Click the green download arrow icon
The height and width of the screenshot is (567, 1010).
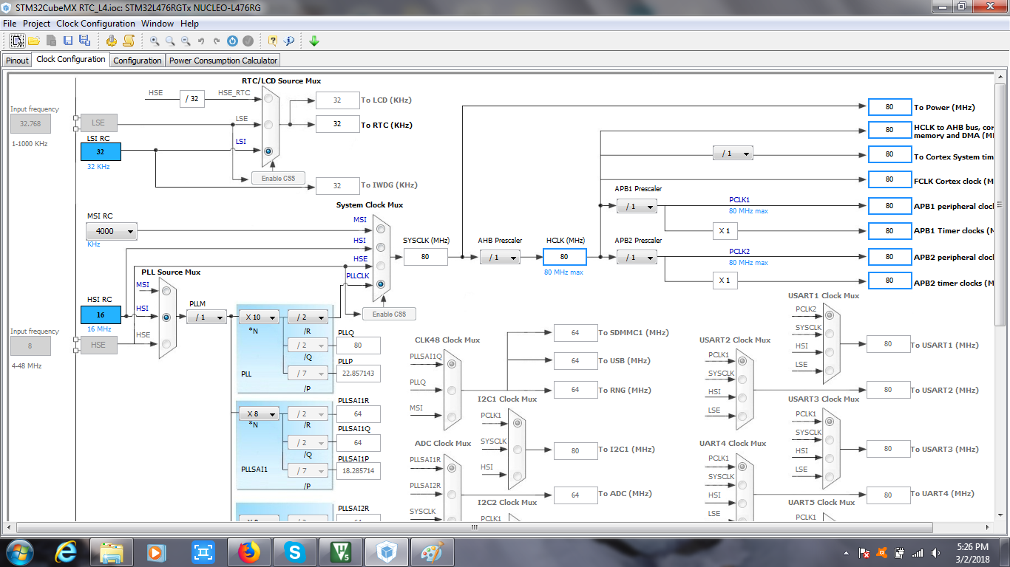314,41
